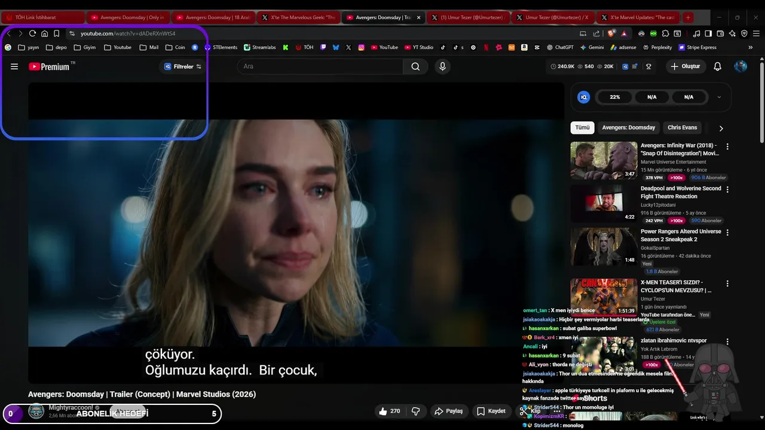
Task: Click the Instagram bookmark icon
Action: point(361,47)
